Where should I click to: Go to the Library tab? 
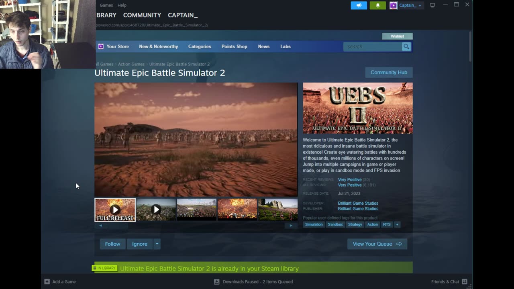click(x=106, y=15)
